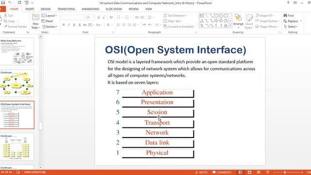Align text to the left

pos(119,25)
